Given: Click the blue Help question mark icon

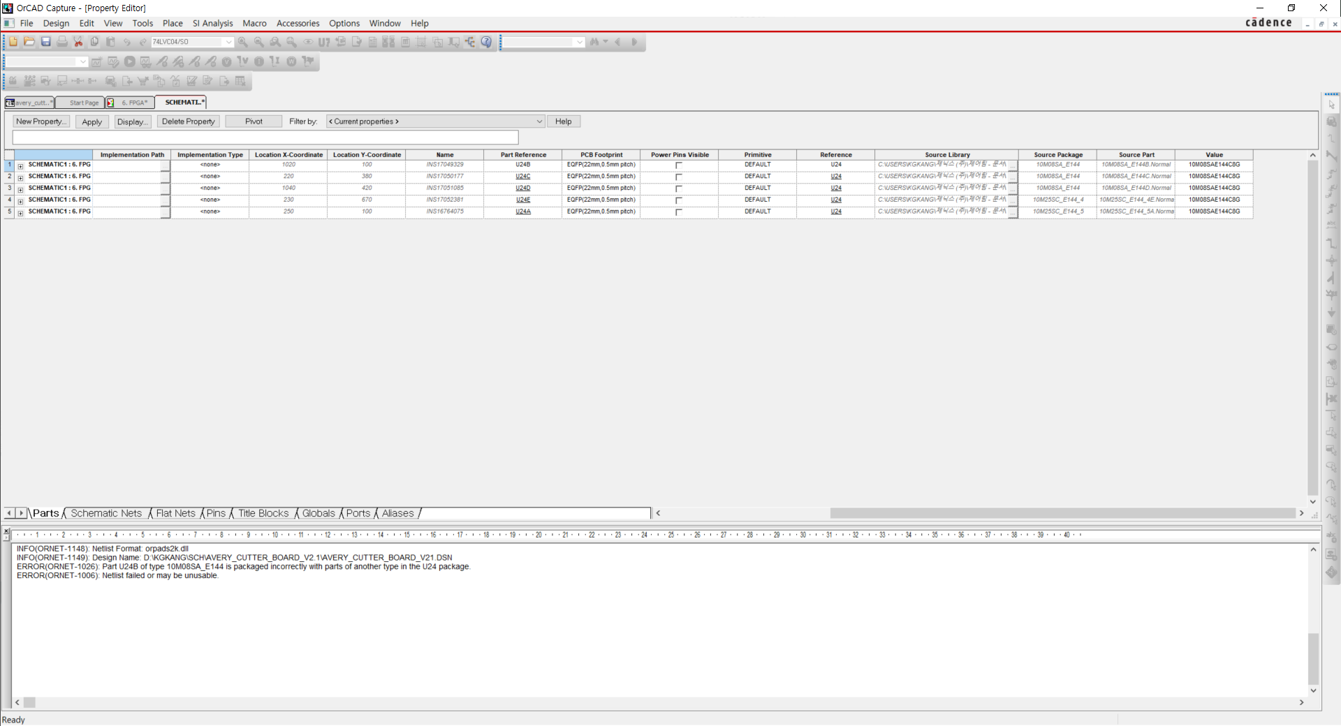Looking at the screenshot, I should coord(487,42).
